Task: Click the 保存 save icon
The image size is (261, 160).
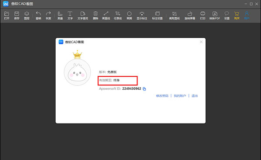Action: coord(17,16)
